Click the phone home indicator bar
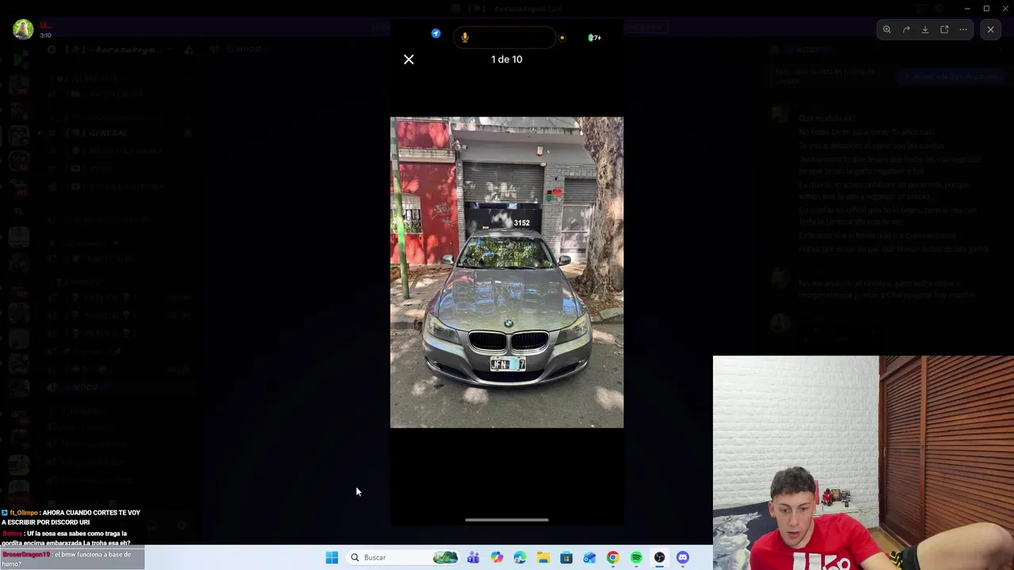Viewport: 1014px width, 570px height. point(507,520)
